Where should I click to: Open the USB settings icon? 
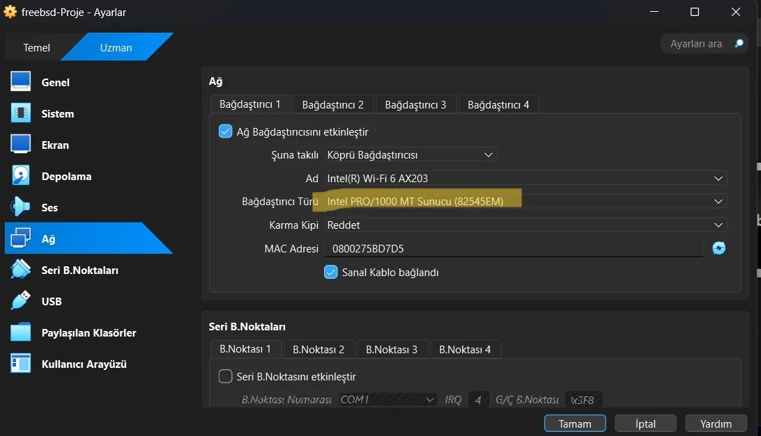click(x=21, y=301)
